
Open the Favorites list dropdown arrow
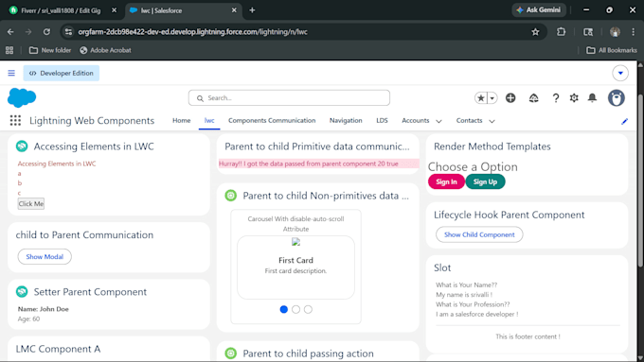492,98
